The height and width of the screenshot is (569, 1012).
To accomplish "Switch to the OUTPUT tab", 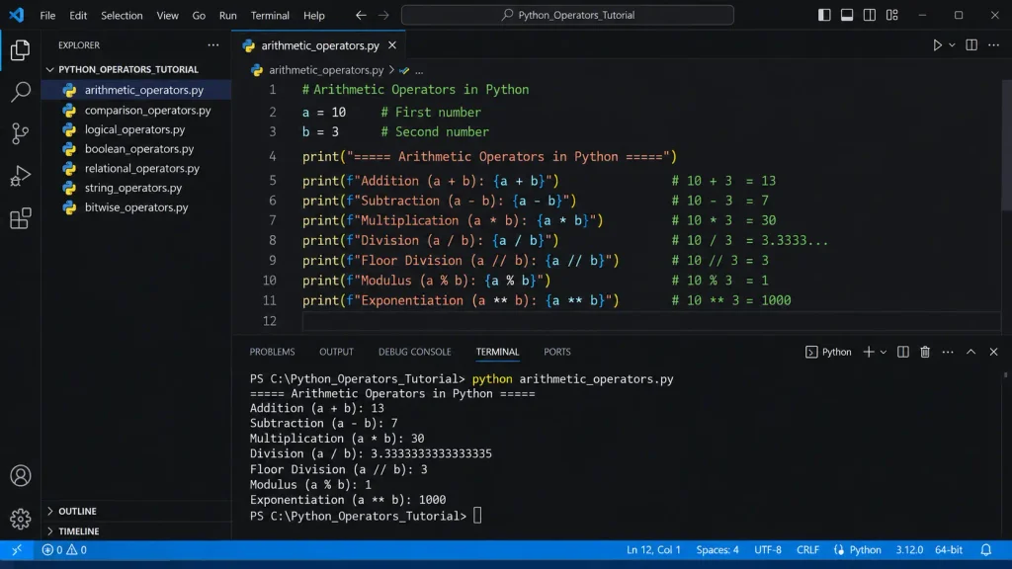I will (336, 352).
